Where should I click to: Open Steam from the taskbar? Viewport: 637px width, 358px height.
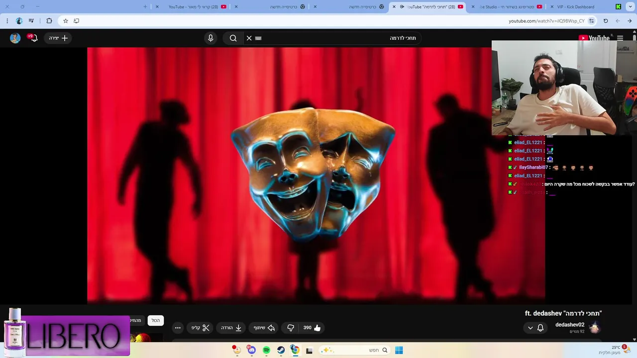281,350
